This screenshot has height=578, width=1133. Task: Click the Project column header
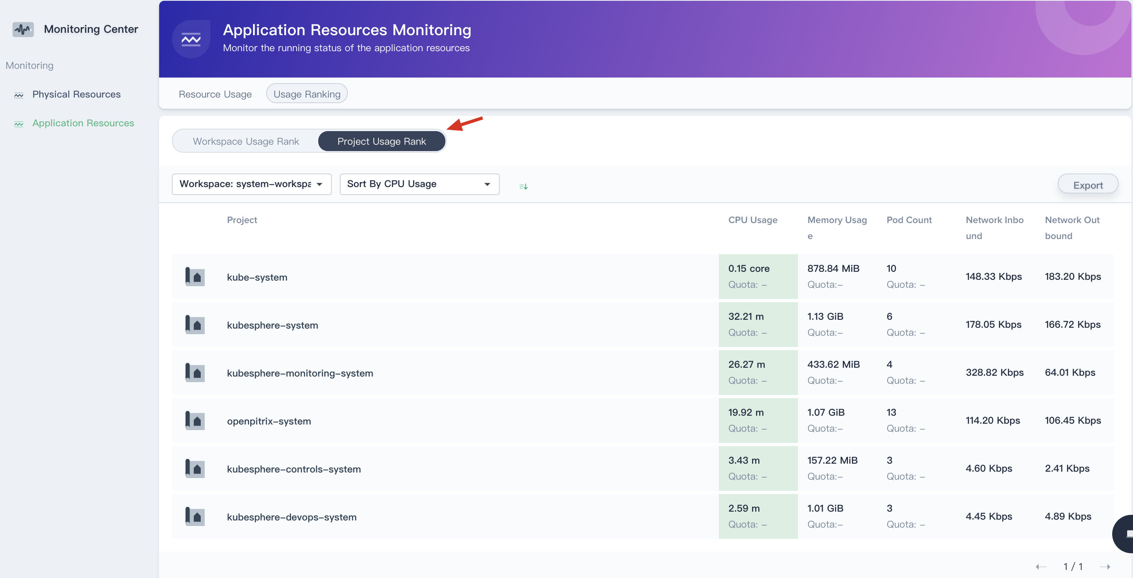click(x=242, y=220)
